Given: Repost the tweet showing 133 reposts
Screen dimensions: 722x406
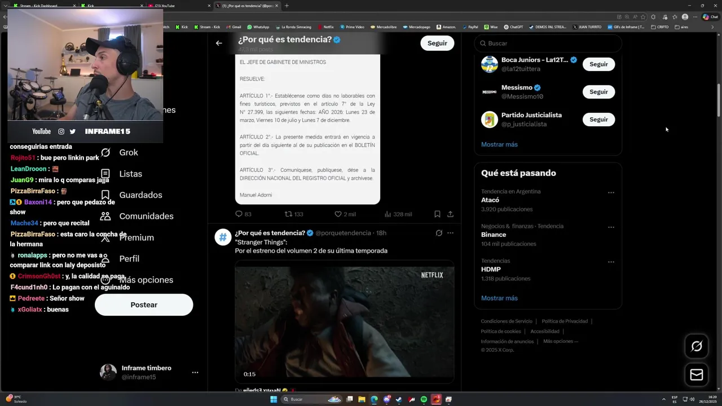Looking at the screenshot, I should (294, 214).
